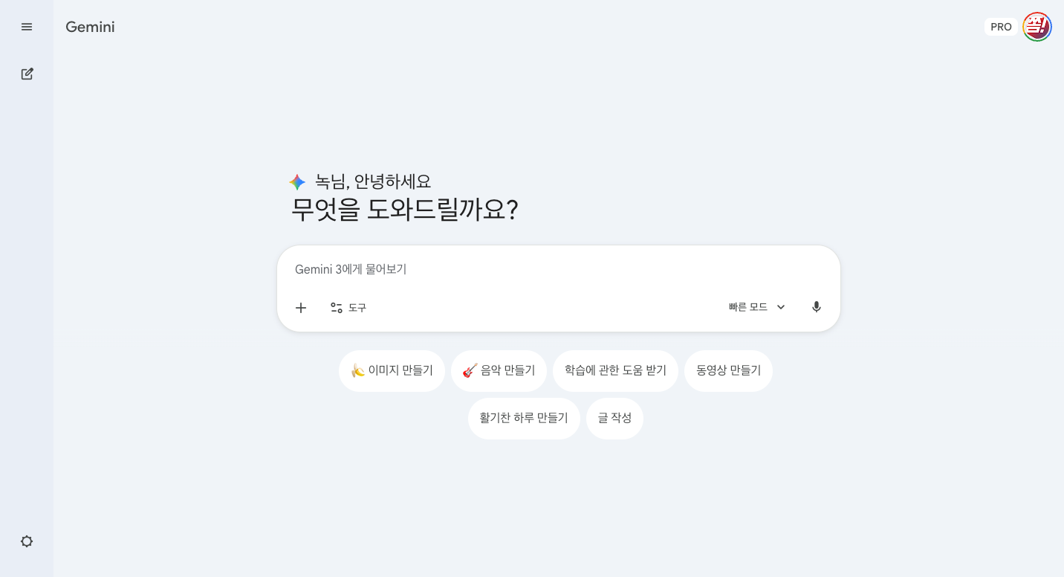Click the Gemini sparkle logo icon
The height and width of the screenshot is (577, 1064).
(297, 181)
